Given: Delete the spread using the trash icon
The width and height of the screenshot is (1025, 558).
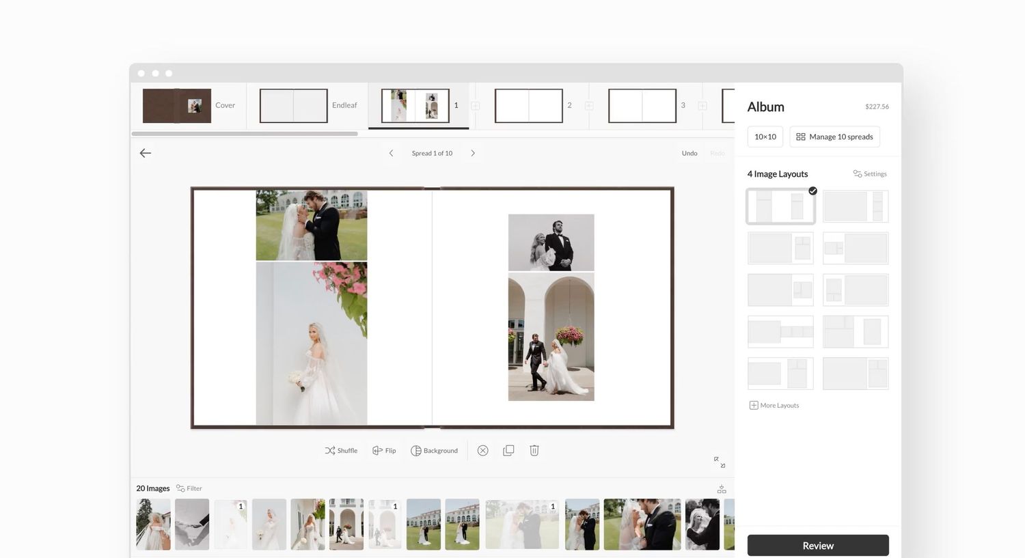Looking at the screenshot, I should (534, 451).
